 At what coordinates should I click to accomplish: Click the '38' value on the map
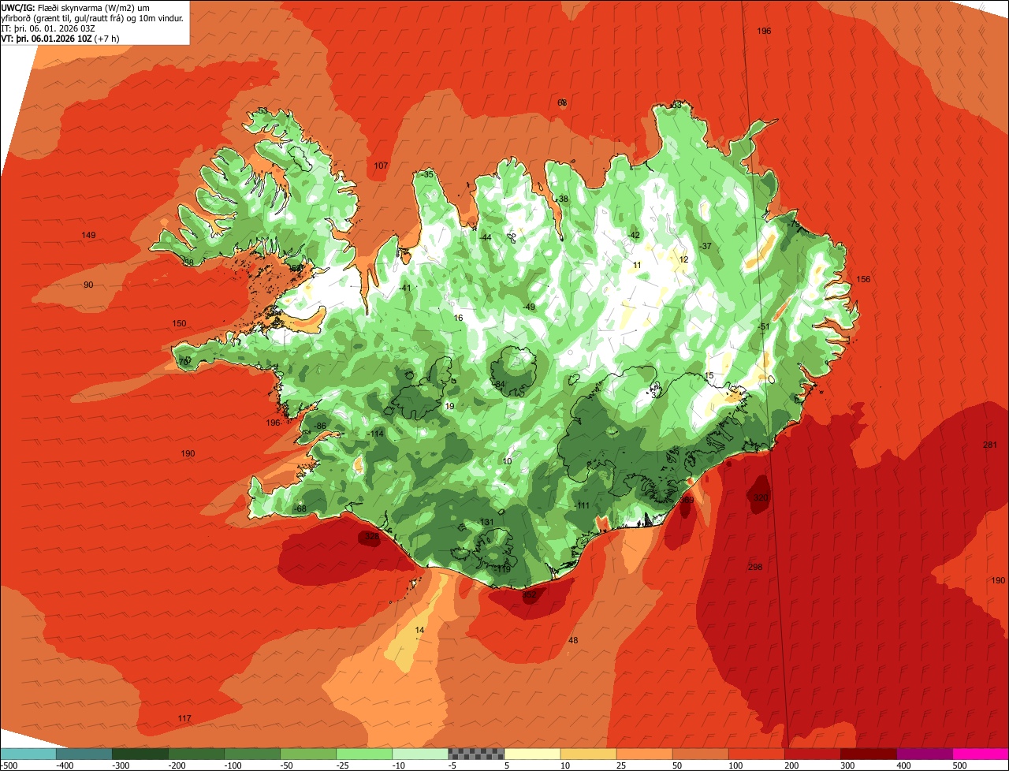tap(563, 199)
